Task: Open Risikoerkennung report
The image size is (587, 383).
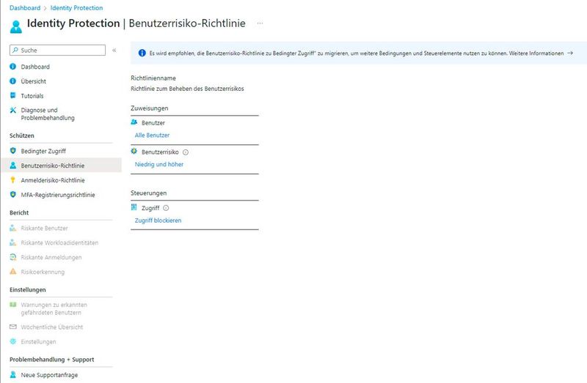Action: click(43, 272)
